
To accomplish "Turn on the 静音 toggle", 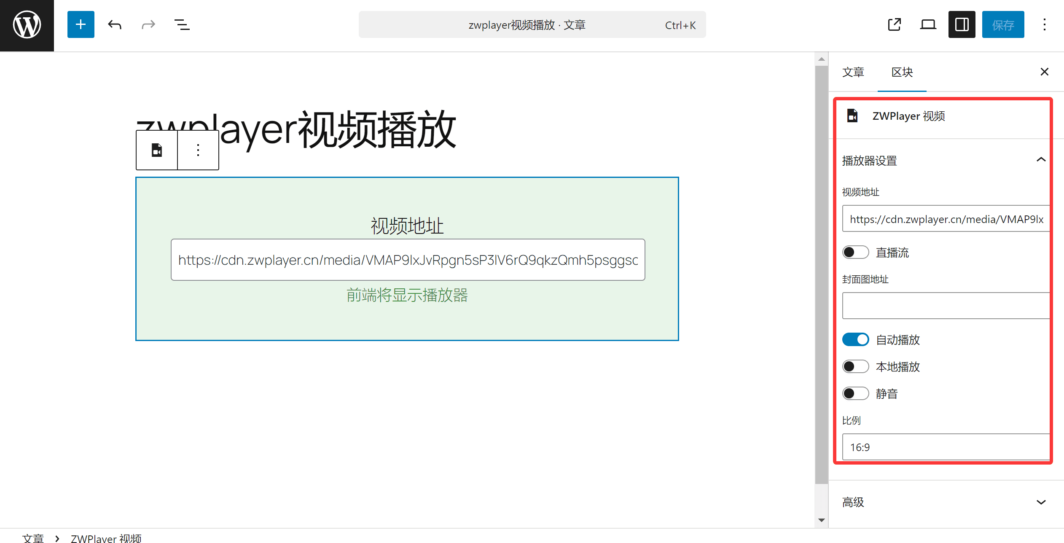I will 855,393.
